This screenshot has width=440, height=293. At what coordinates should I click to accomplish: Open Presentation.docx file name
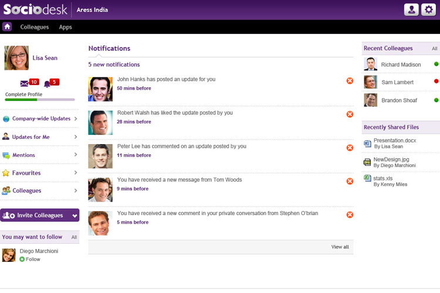[x=395, y=140]
